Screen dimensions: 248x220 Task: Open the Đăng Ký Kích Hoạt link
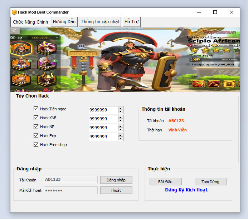click(186, 190)
